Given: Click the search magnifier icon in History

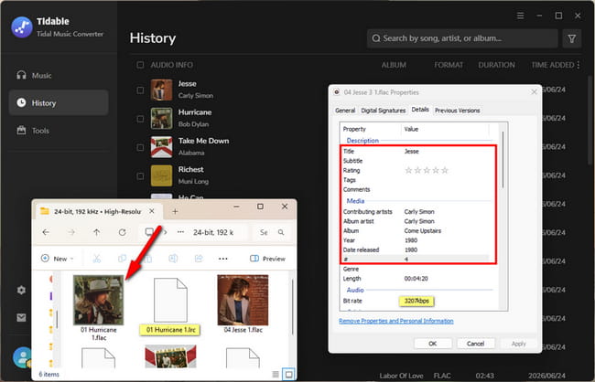Looking at the screenshot, I should [376, 38].
